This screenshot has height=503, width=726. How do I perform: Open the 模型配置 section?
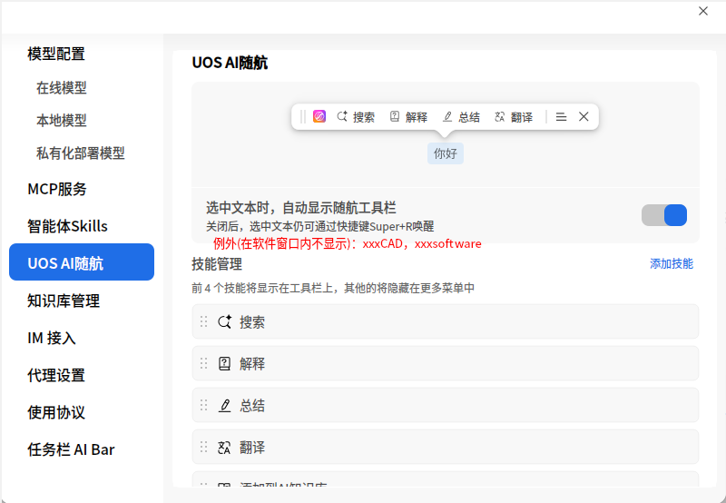pos(56,54)
